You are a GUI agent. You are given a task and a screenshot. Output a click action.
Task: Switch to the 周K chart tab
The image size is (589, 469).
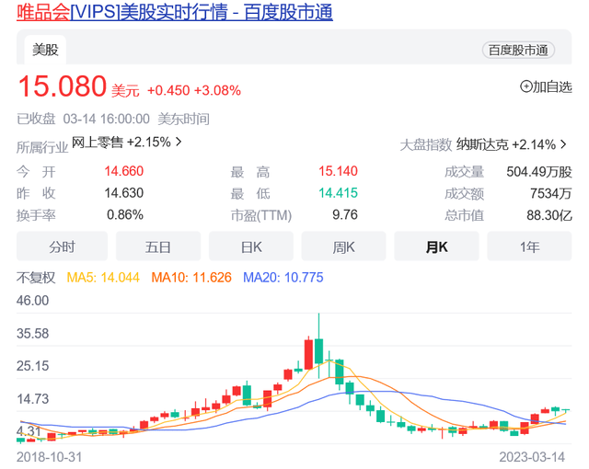coord(343,246)
